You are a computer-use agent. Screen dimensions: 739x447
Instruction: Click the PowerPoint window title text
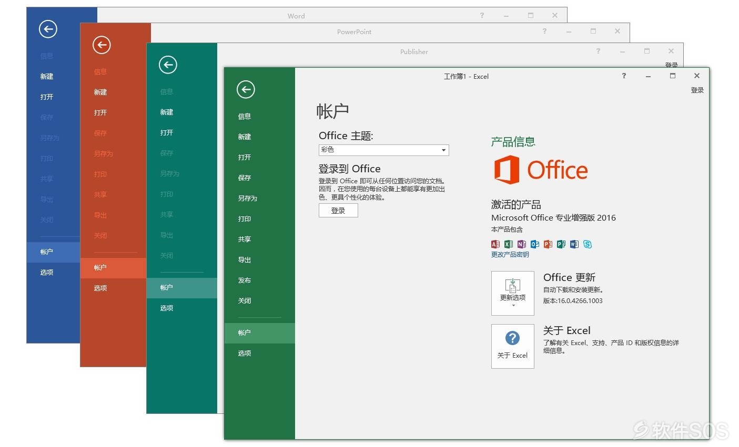pyautogui.click(x=354, y=32)
